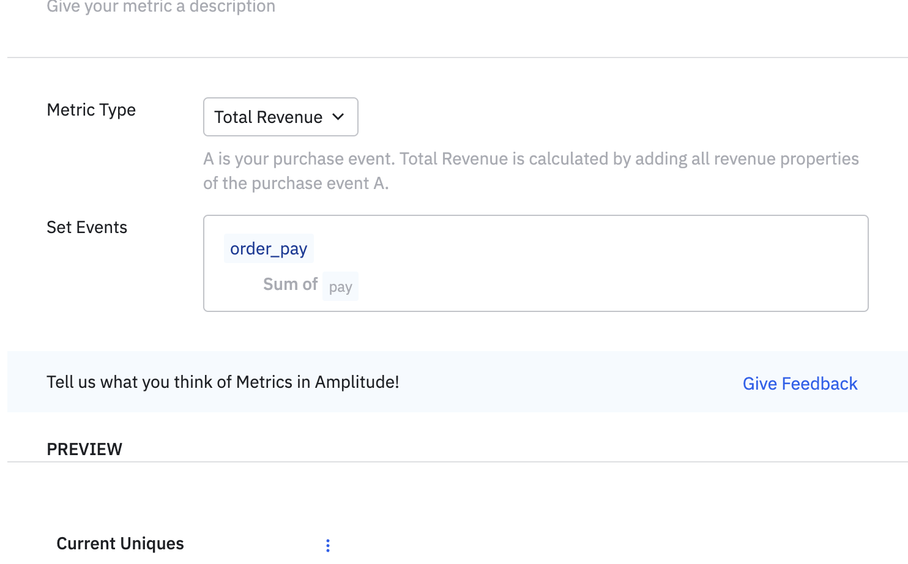Click the Current Uniques chart title
This screenshot has width=908, height=564.
(x=120, y=544)
